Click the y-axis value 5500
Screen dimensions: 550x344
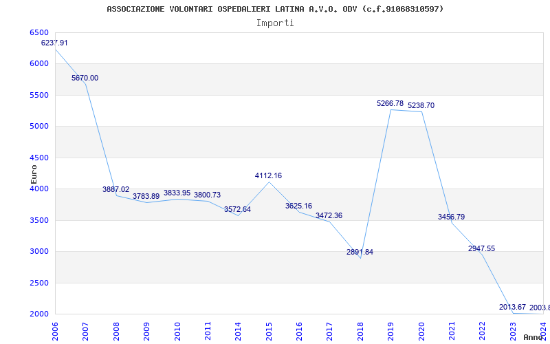(39, 95)
